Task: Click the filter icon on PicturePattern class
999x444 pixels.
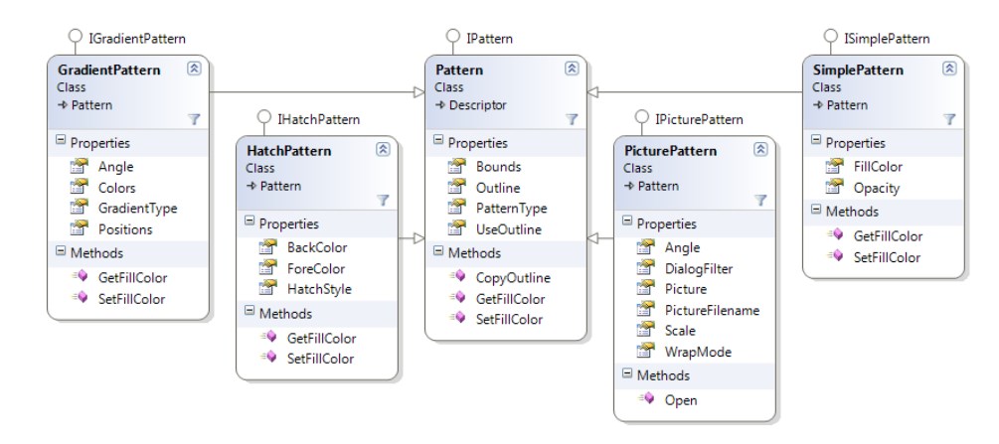Action: (760, 199)
